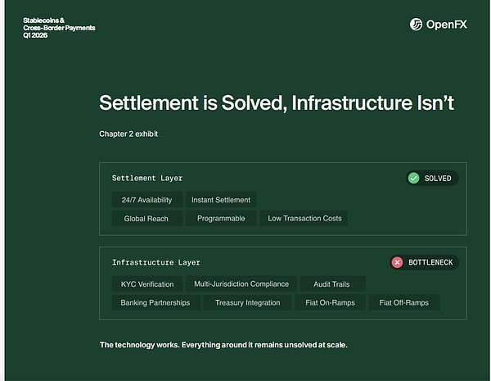491x381 pixels.
Task: Click the Treasury Integration tag
Action: pyautogui.click(x=248, y=302)
